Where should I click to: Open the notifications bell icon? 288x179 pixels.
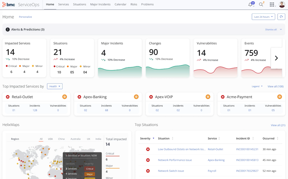coord(251,4)
